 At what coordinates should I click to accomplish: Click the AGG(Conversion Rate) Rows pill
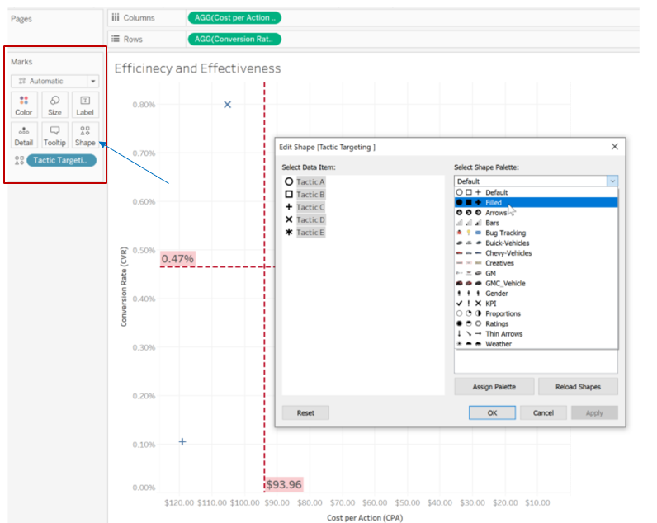click(x=234, y=39)
